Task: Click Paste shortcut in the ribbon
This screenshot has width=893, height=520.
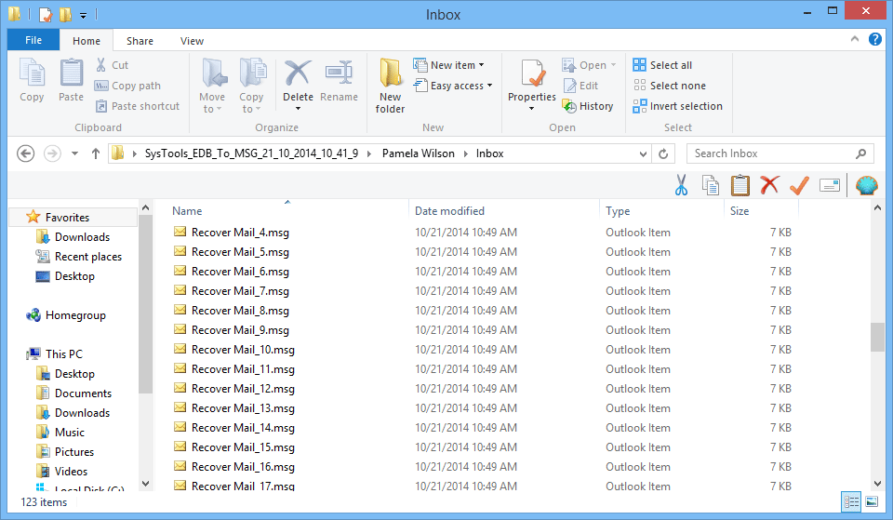Action: point(137,106)
